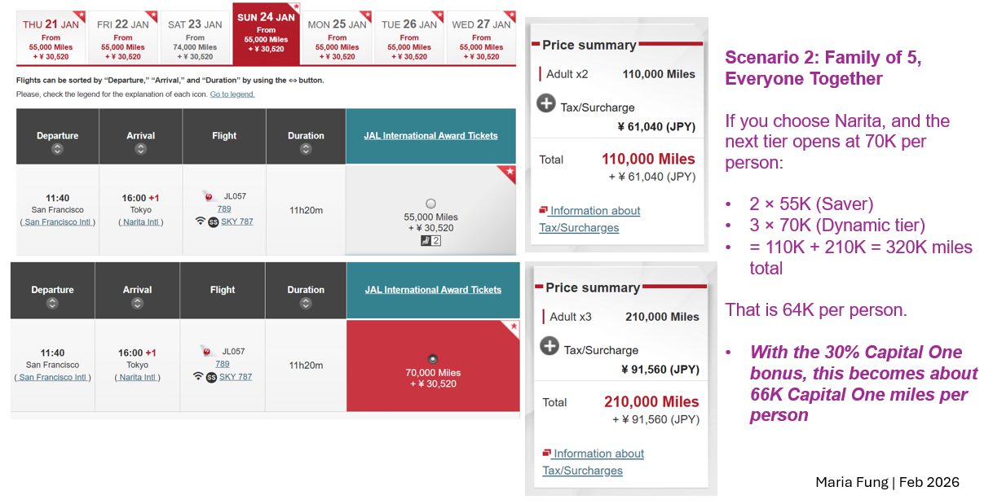Click the SS seat icon in the upper flight row

(213, 221)
